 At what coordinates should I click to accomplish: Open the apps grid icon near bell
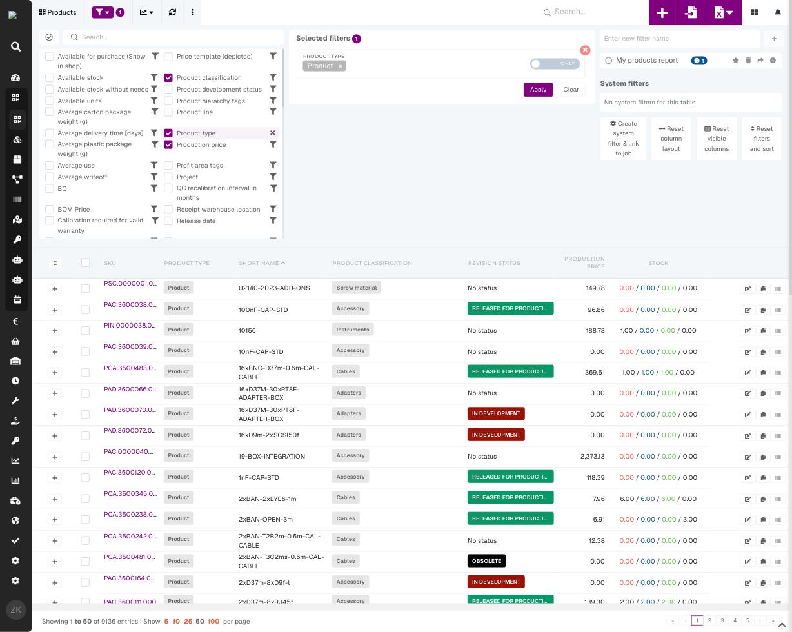pos(754,12)
